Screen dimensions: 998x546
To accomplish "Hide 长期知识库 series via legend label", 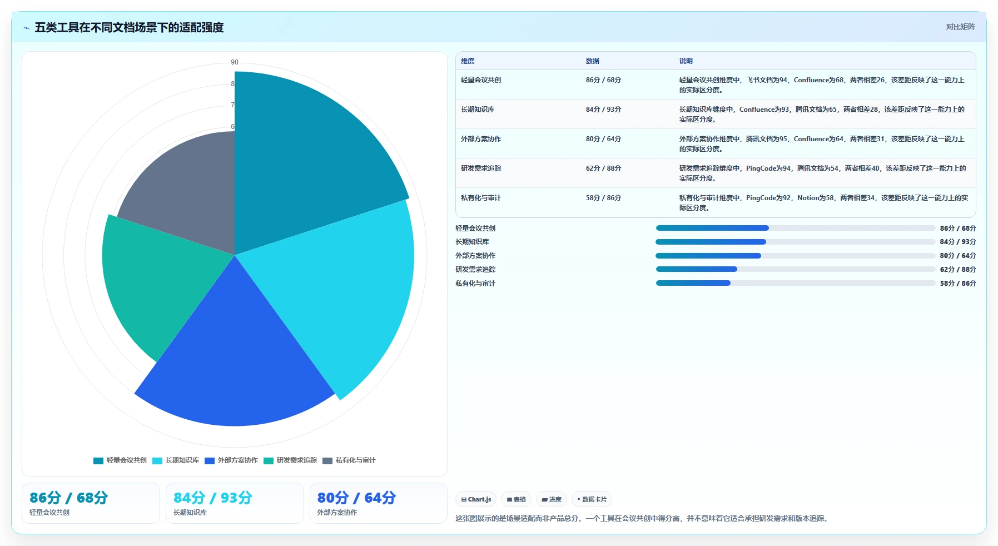I will (x=182, y=460).
